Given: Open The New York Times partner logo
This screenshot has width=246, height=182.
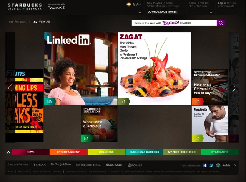Looking at the screenshot, I should tap(61, 164).
